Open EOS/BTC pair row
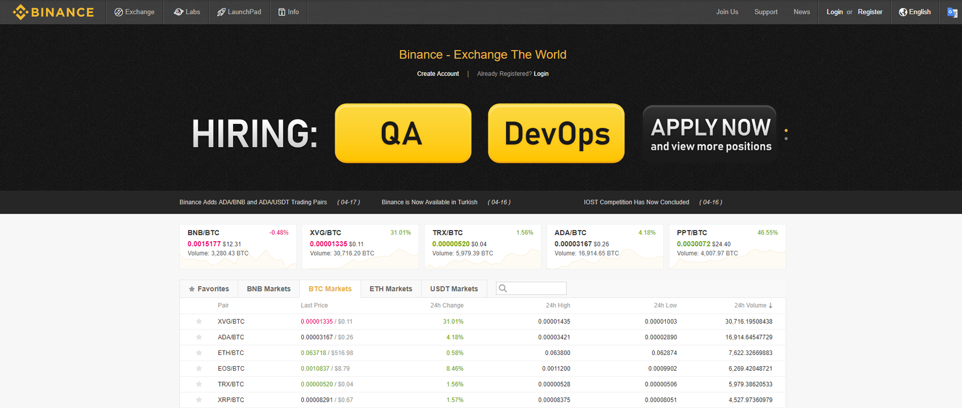Viewport: 962px width, 408px height. click(x=483, y=369)
